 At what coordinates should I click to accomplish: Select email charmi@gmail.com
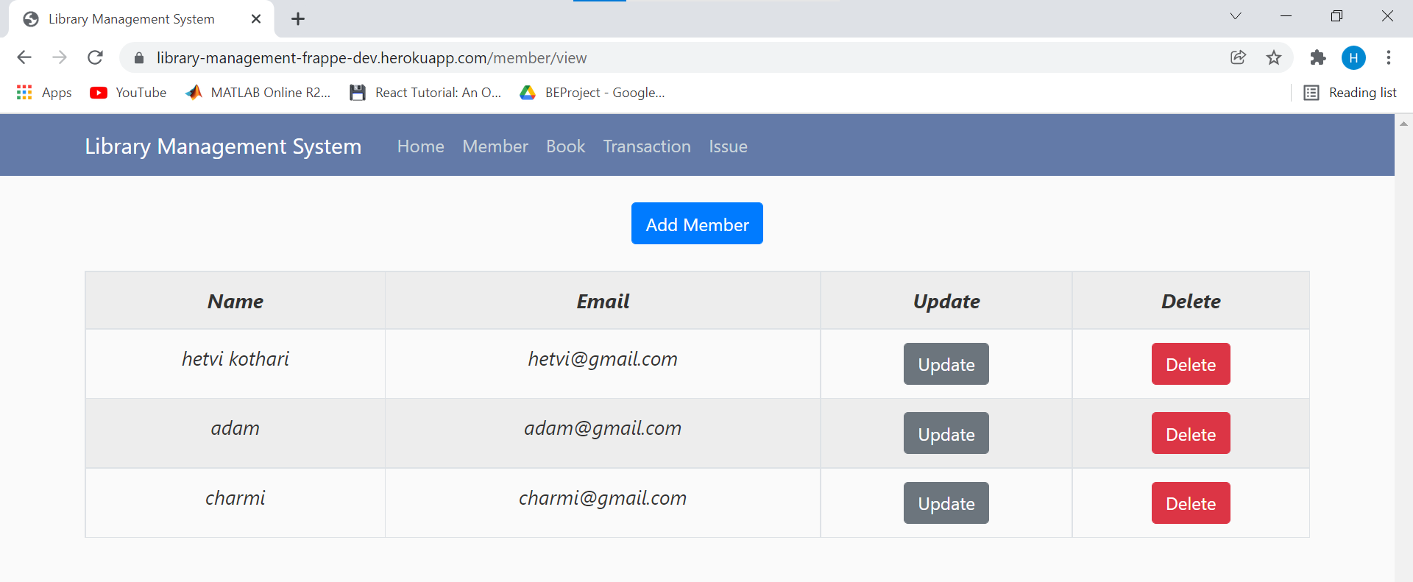603,498
